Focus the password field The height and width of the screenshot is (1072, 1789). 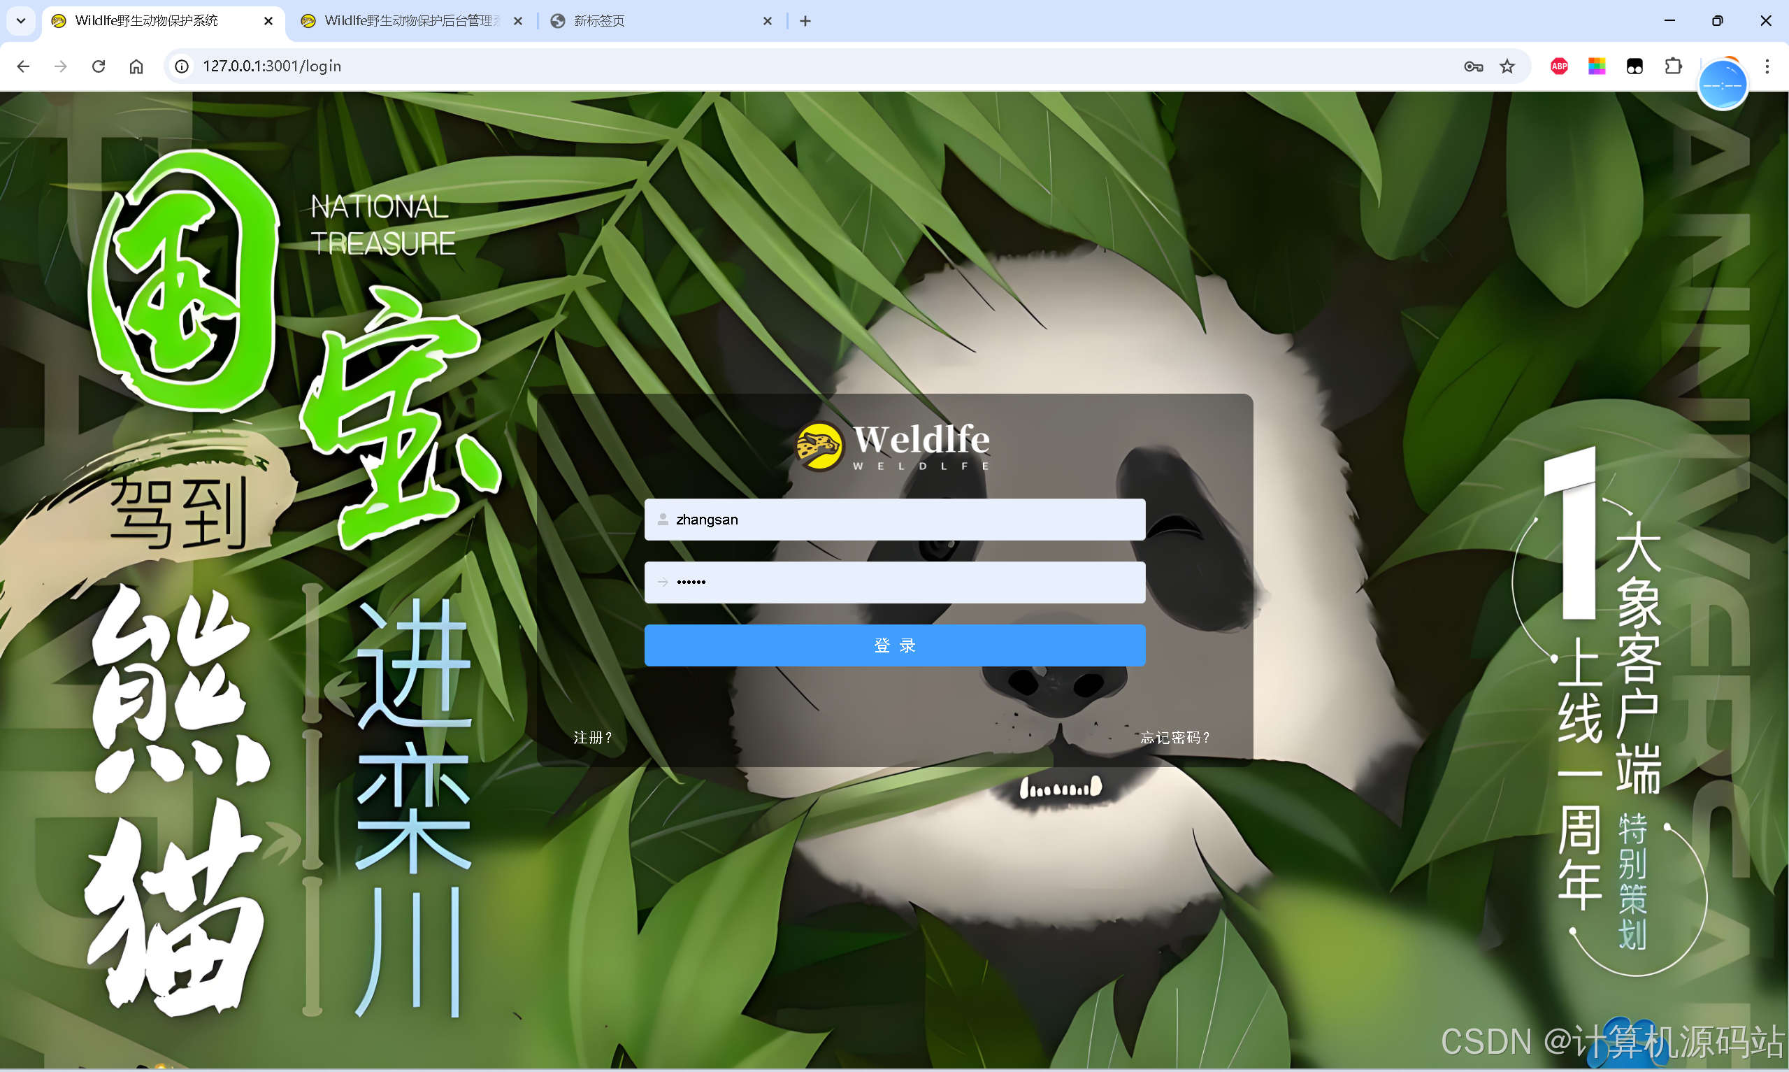tap(895, 583)
